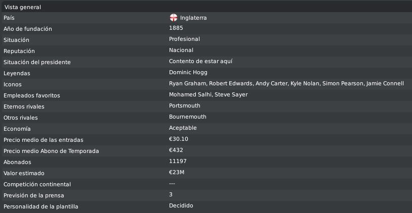Select Andy Carter in Iconos row
This screenshot has width=412, height=213.
271,83
